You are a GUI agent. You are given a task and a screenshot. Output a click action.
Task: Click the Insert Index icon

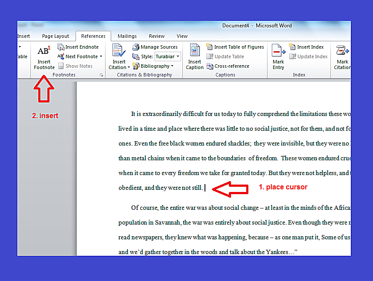pyautogui.click(x=292, y=47)
